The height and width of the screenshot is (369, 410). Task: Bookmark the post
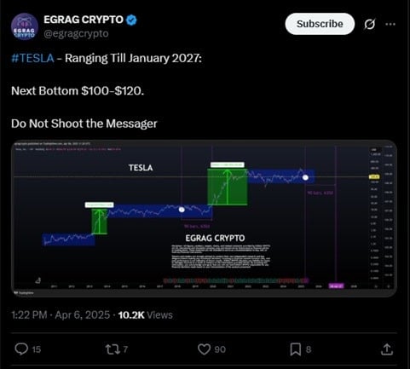point(295,349)
